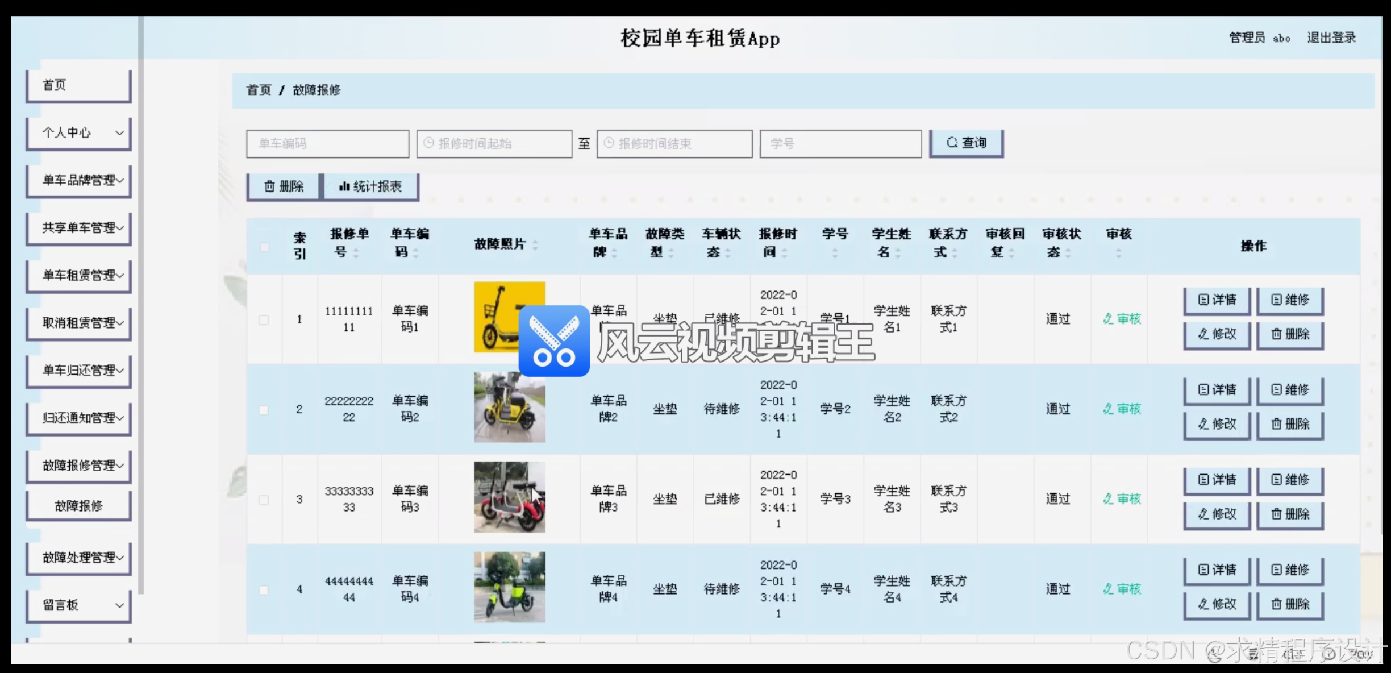This screenshot has width=1391, height=673.
Task: Click the 单车编码 search field
Action: pos(327,144)
